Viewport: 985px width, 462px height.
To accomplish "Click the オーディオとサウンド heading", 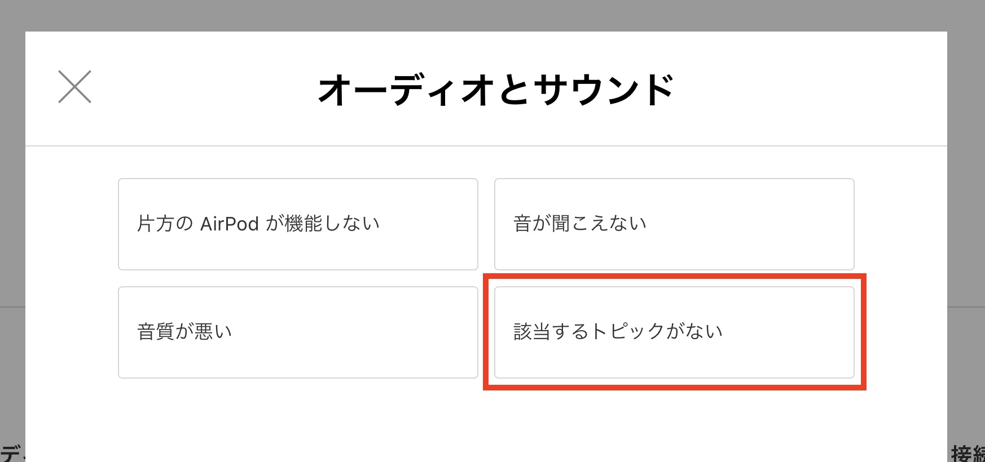I will 496,90.
